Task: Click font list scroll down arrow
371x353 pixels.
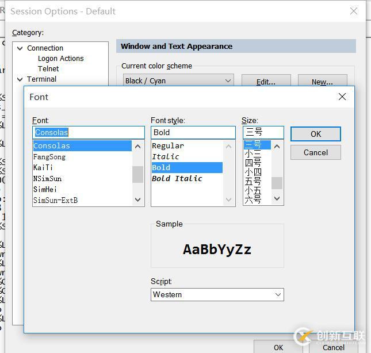Action: [x=137, y=200]
